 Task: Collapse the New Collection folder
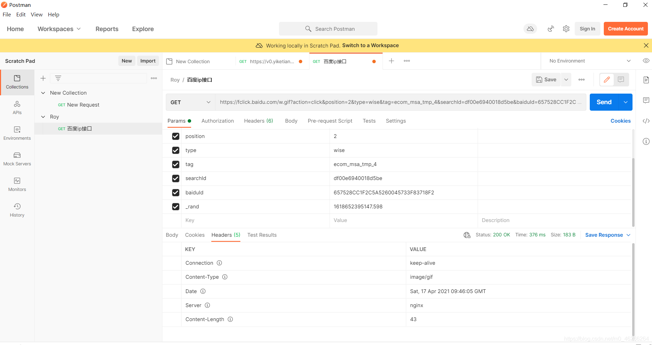click(43, 93)
